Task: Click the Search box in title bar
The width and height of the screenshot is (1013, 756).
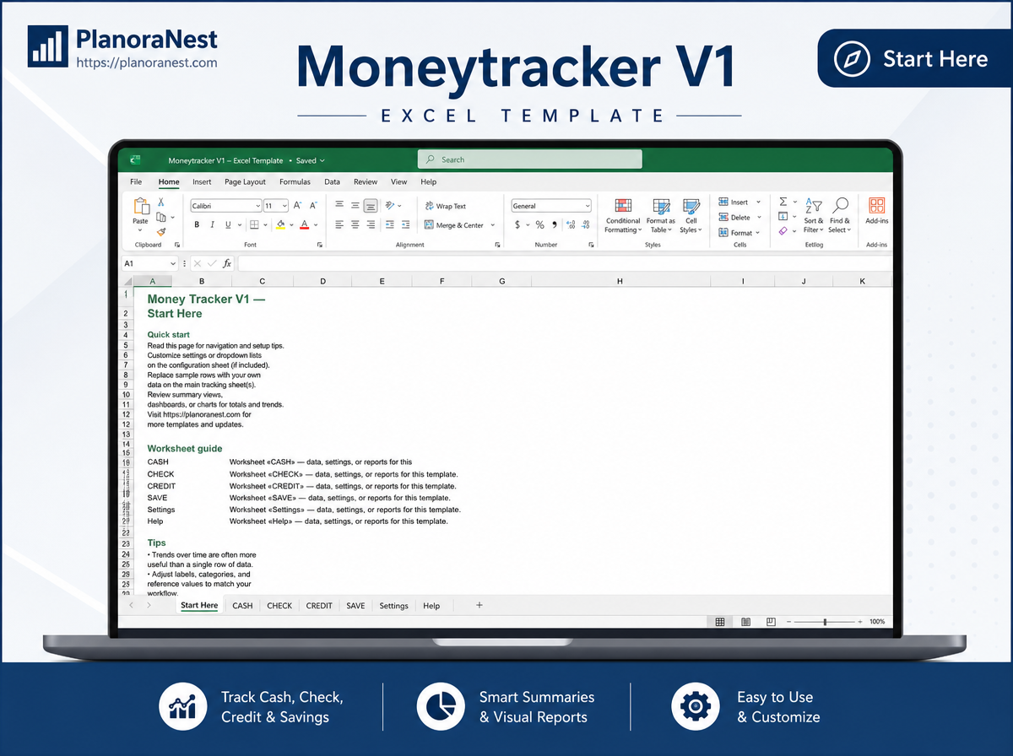Action: 530,159
